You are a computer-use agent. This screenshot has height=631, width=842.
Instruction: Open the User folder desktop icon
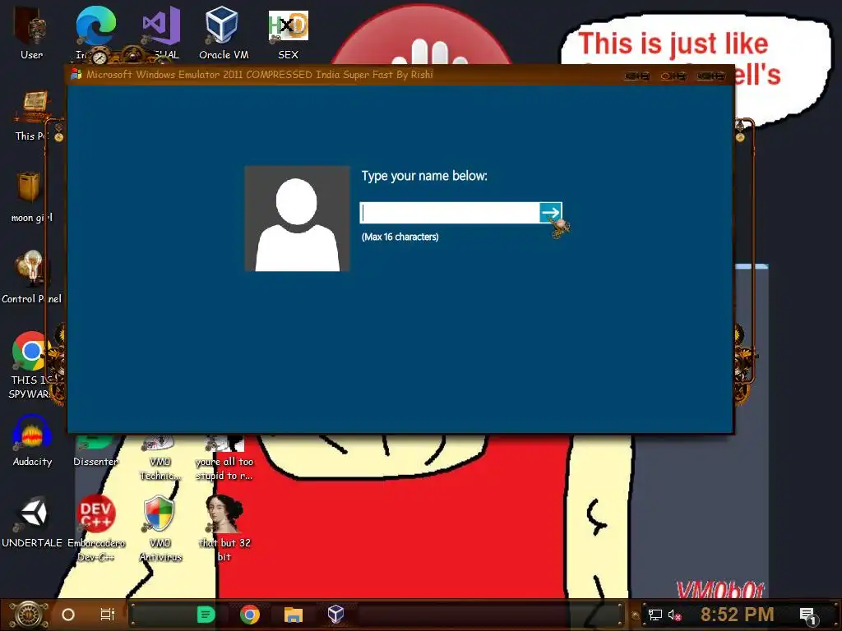click(31, 33)
